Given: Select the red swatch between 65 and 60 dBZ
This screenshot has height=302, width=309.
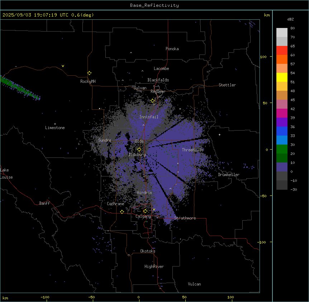Looking at the screenshot, I should 282,50.
